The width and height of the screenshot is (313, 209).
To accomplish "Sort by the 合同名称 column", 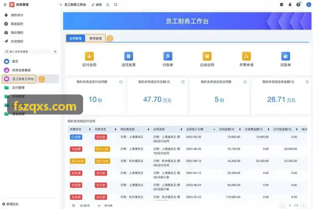I will pyautogui.click(x=181, y=129).
